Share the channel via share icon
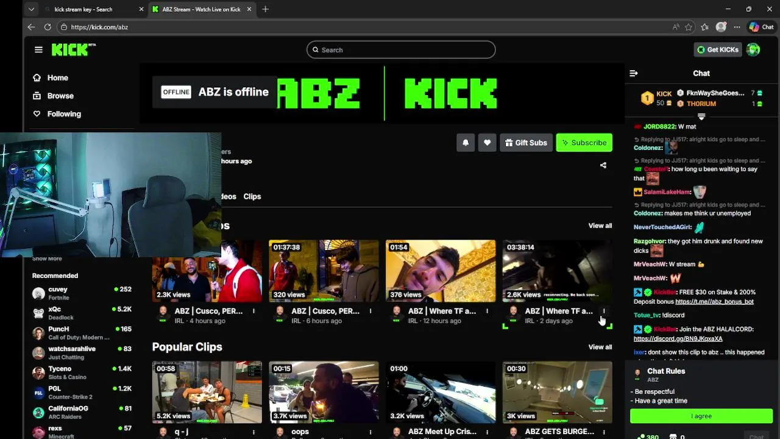The height and width of the screenshot is (439, 780). 603,165
